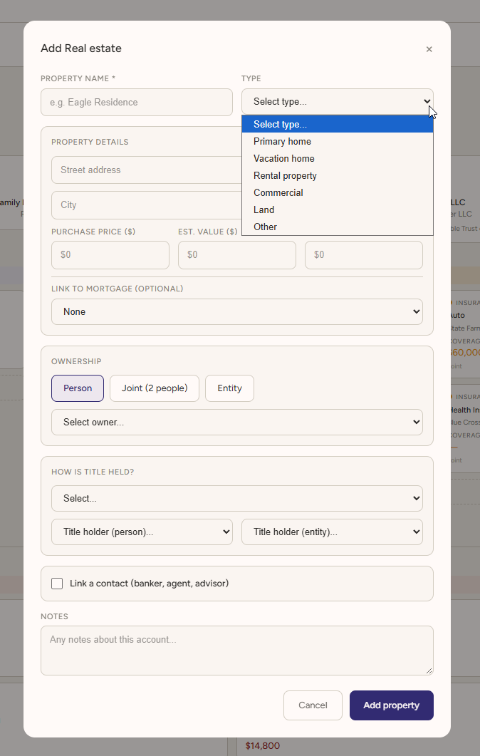Cancel adding the property
The image size is (480, 756).
tap(313, 705)
